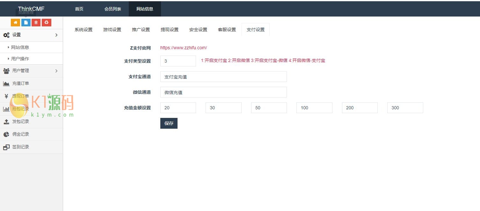Open the https://www.zzhifu.com/ link
480x211 pixels.
[184, 48]
